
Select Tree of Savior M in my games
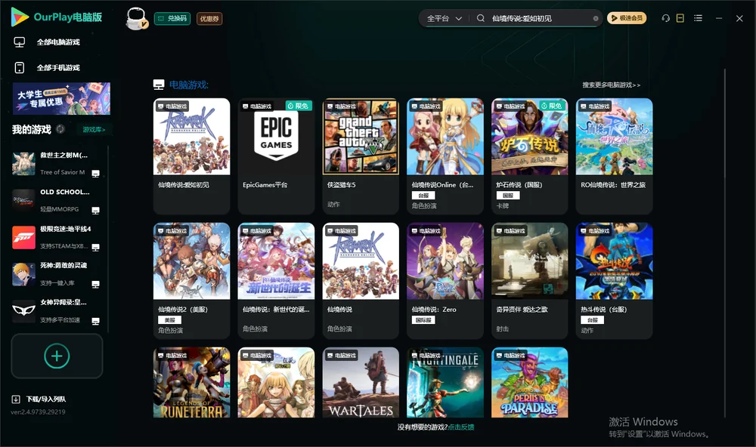(x=58, y=164)
